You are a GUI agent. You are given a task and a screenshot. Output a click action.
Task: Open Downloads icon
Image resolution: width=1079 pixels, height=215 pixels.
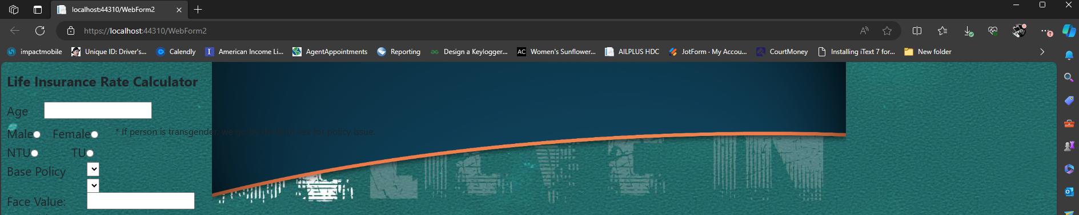[968, 31]
